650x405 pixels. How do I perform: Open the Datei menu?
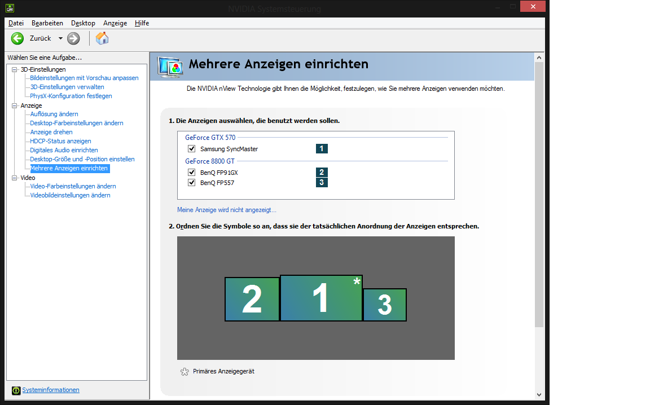click(16, 23)
